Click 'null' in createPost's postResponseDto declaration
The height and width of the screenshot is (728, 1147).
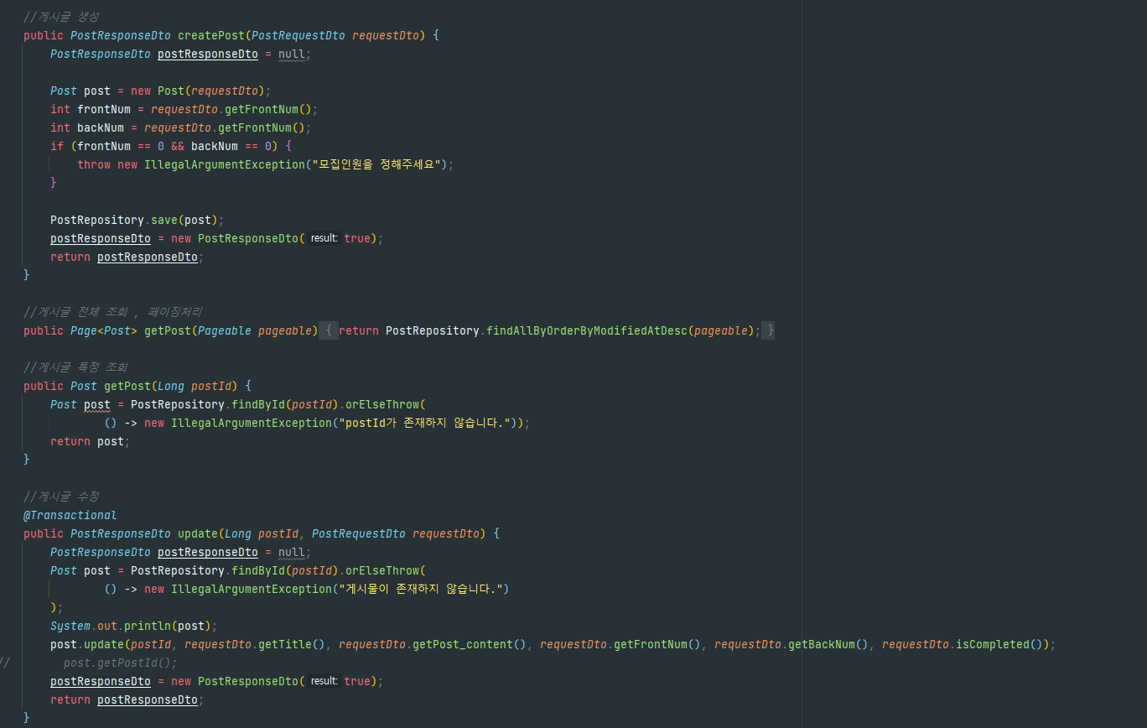292,54
